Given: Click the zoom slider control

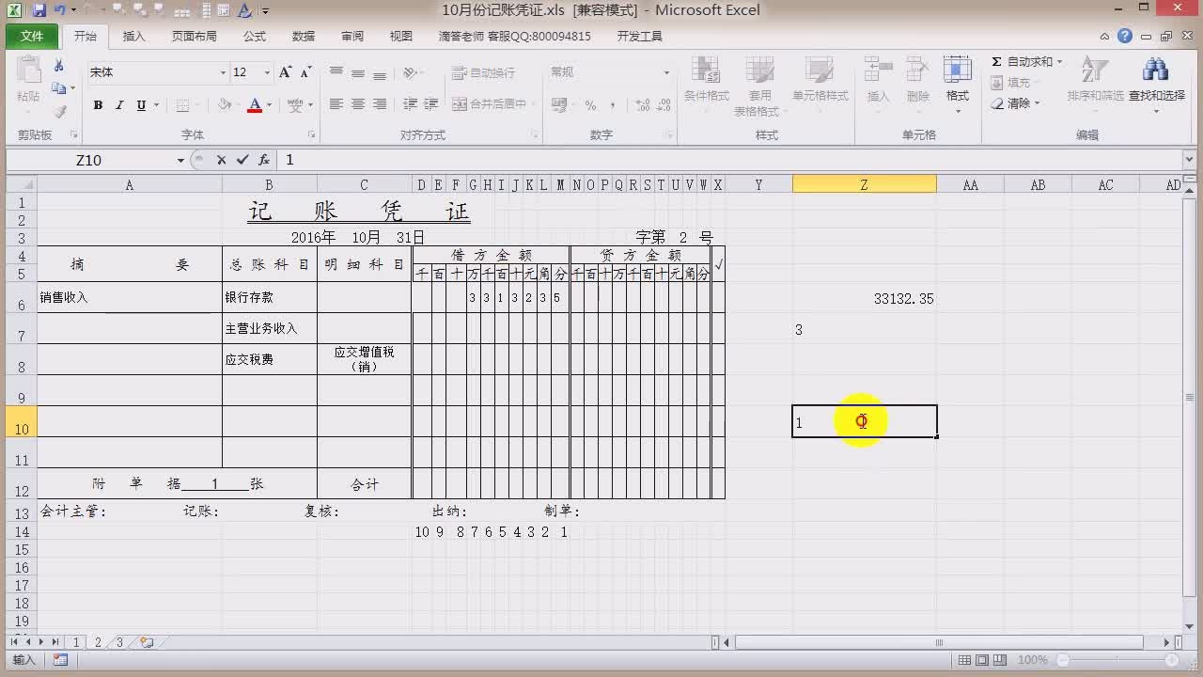Looking at the screenshot, I should [x=1117, y=660].
